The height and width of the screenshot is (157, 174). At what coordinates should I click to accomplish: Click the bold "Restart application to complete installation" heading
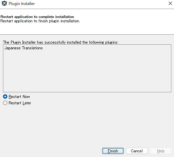(x=37, y=17)
